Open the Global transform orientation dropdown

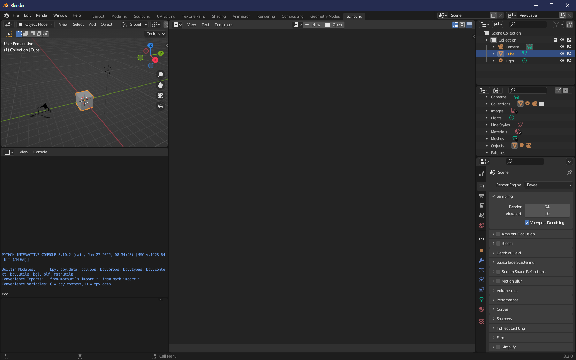pos(135,24)
